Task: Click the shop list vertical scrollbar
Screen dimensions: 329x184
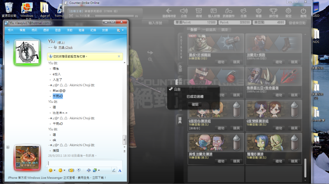Action: click(305, 168)
